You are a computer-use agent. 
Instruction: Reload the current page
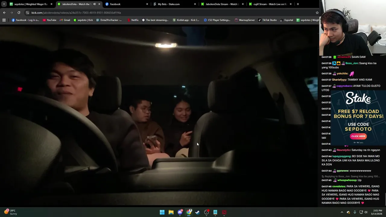pyautogui.click(x=19, y=13)
